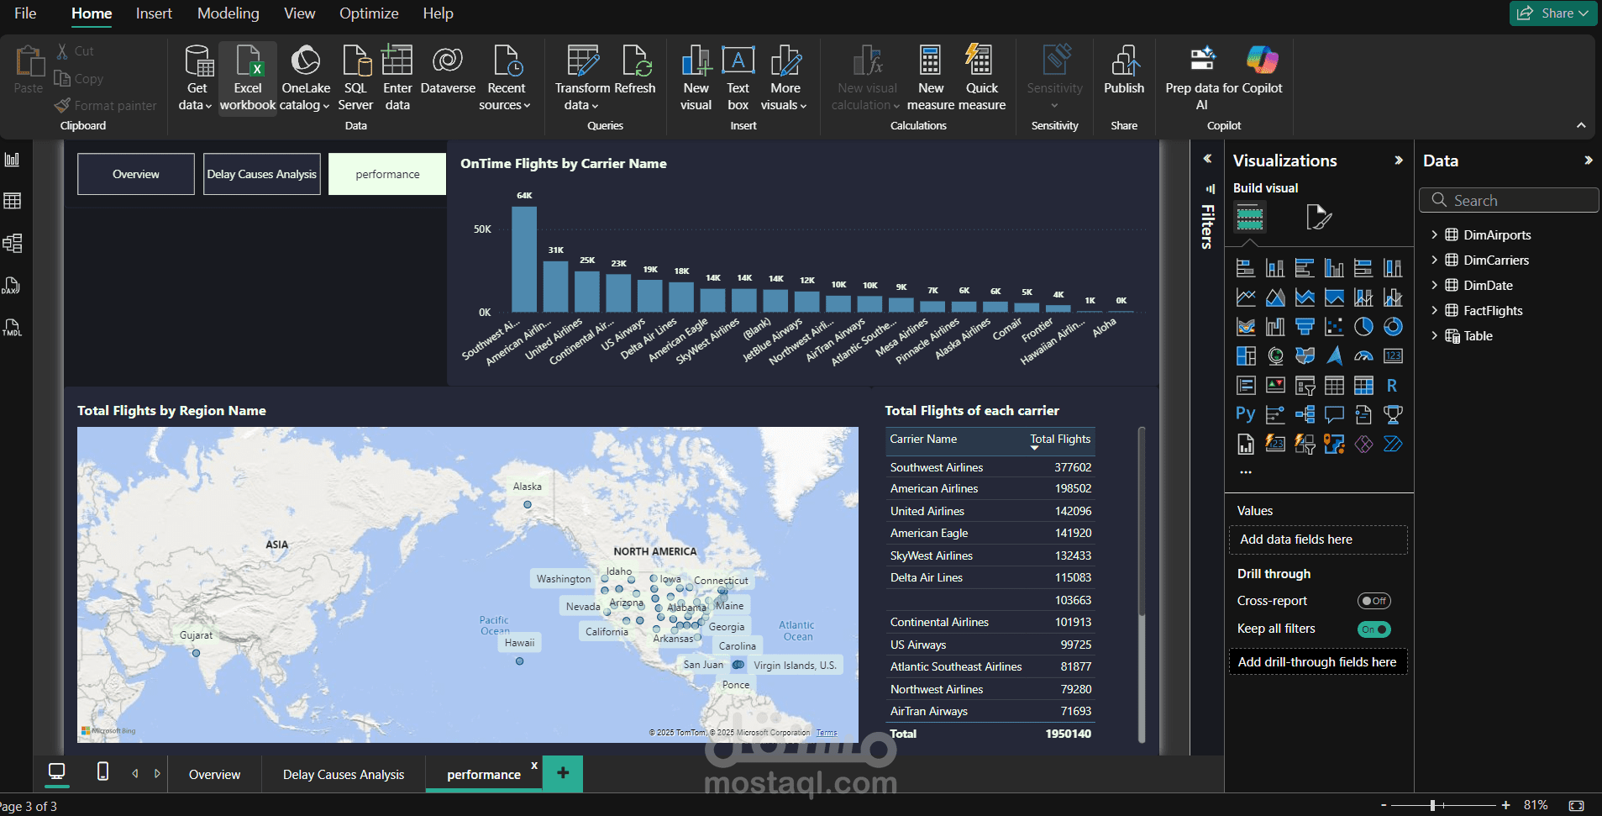Expand the DimDate table
This screenshot has width=1602, height=816.
pos(1435,285)
